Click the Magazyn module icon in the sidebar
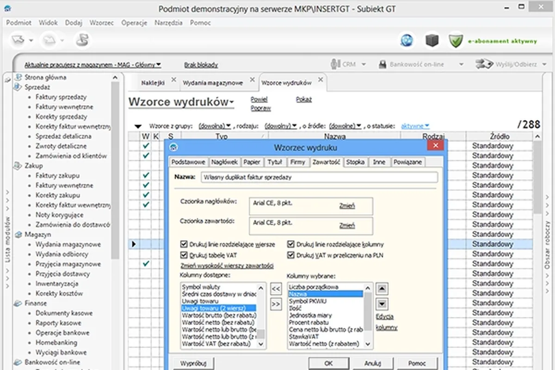 18,234
